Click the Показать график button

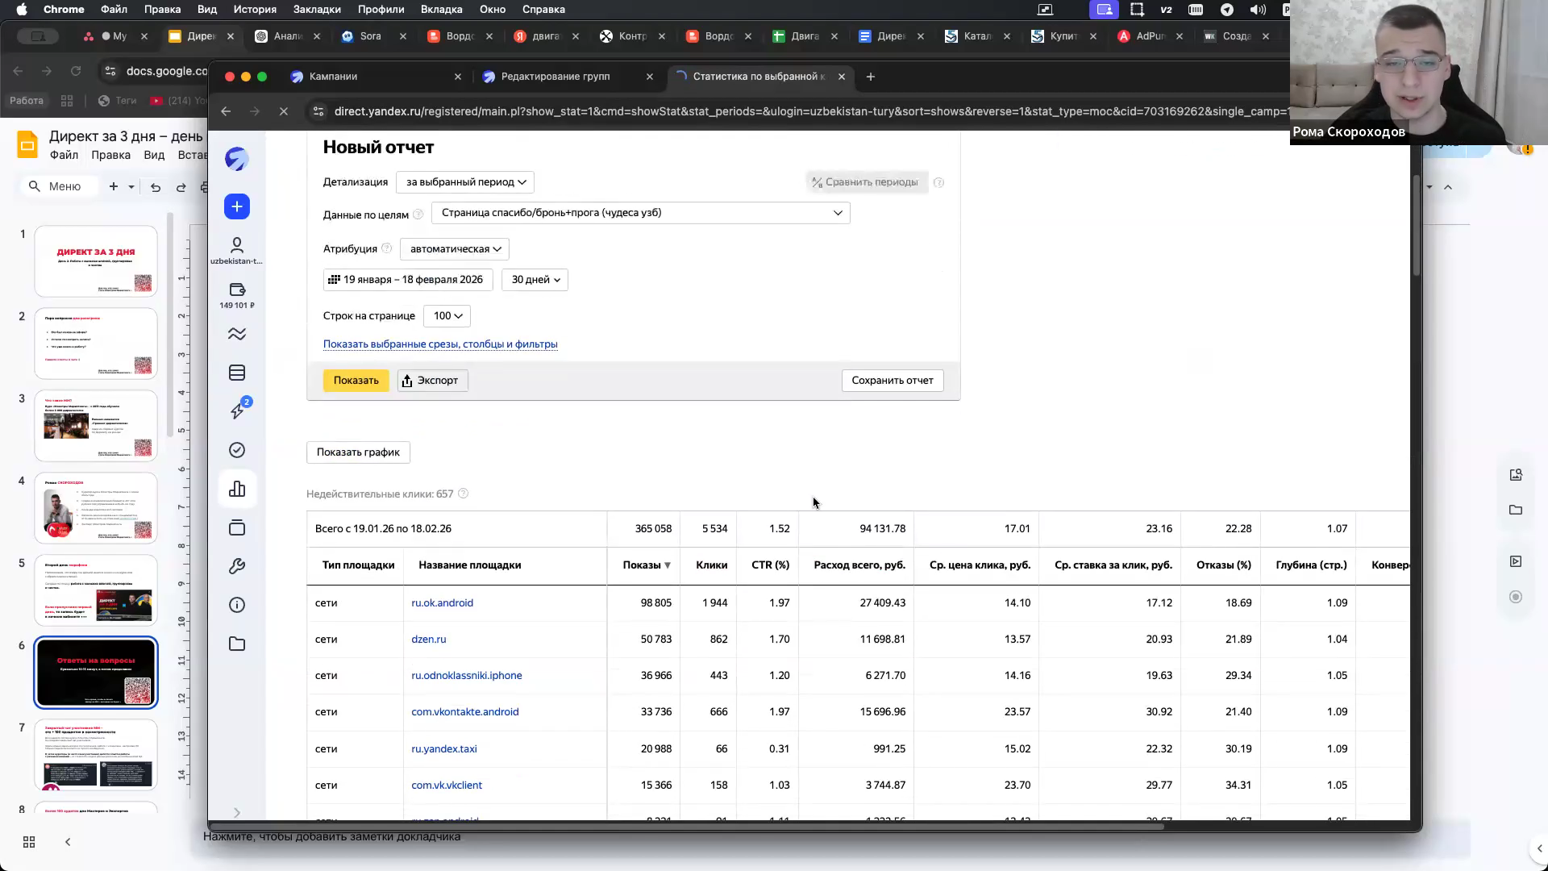[358, 452]
